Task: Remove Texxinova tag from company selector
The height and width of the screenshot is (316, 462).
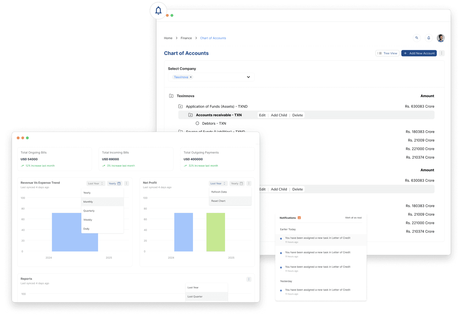Action: [x=191, y=77]
